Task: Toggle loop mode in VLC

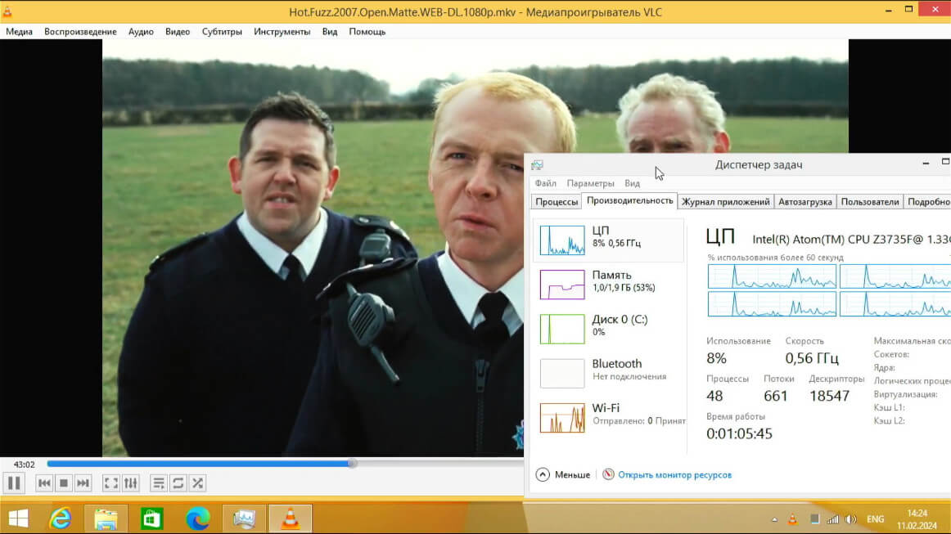Action: click(178, 483)
